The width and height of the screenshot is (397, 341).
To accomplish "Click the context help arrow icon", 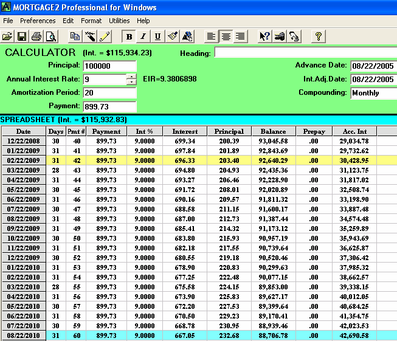I will pos(264,36).
